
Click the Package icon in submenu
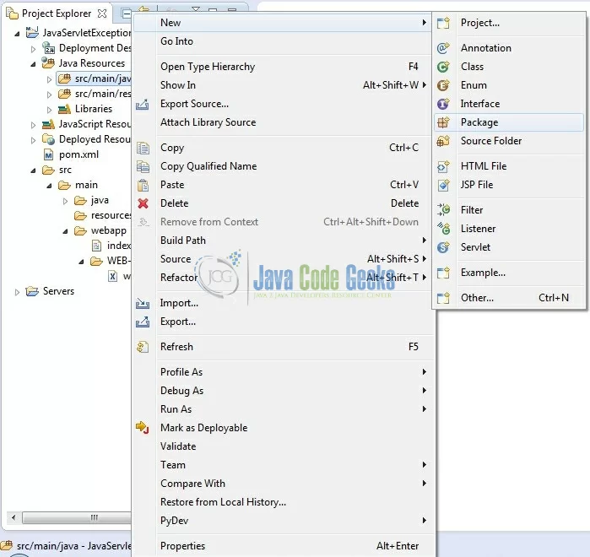(443, 122)
